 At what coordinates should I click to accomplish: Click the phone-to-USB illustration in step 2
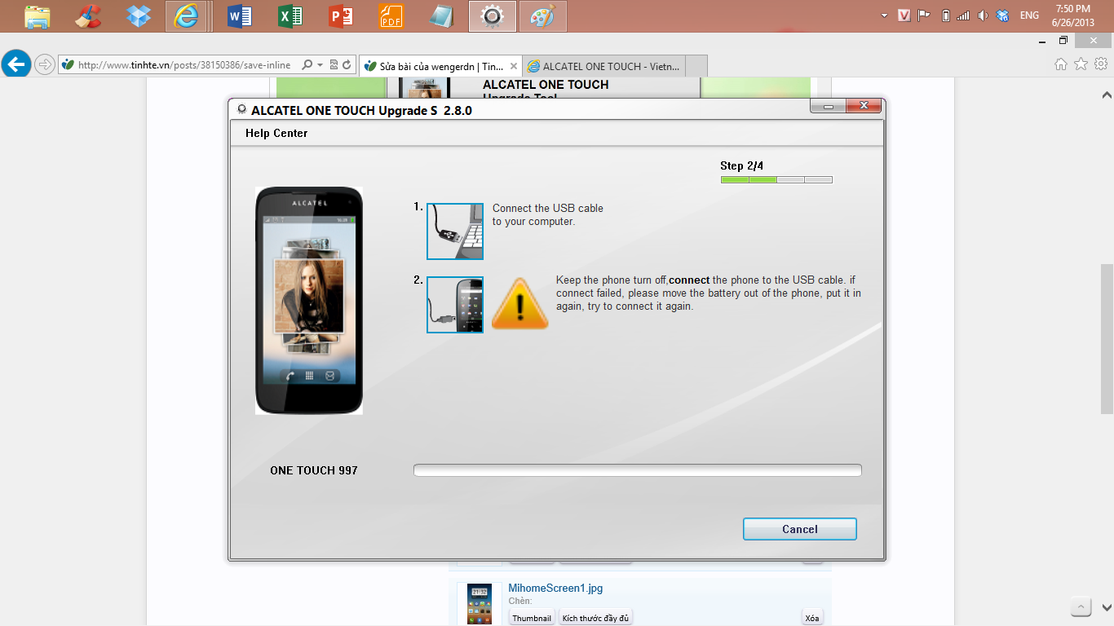455,305
